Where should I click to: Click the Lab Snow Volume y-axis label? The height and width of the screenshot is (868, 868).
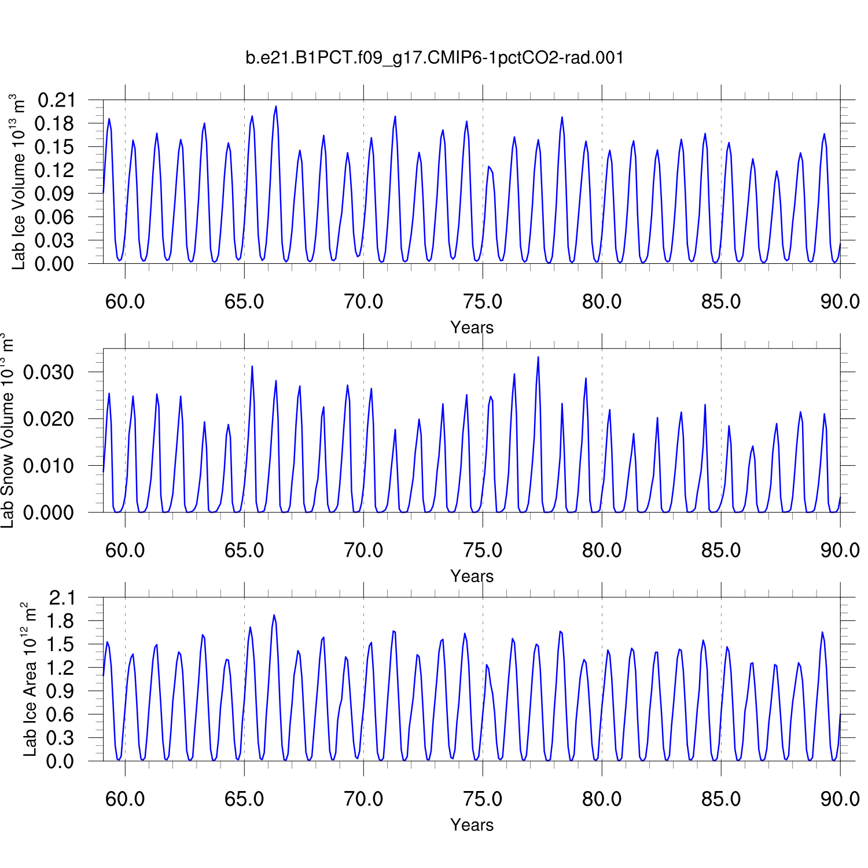tap(7, 431)
